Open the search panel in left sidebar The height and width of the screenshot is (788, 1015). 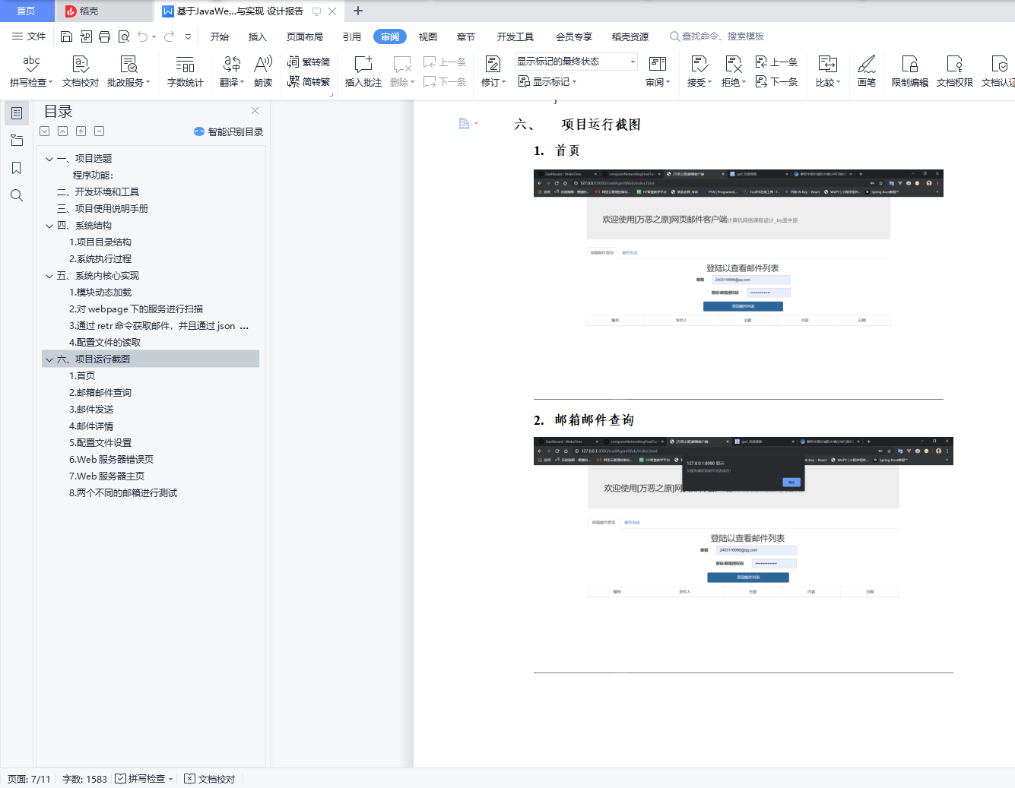(x=17, y=195)
